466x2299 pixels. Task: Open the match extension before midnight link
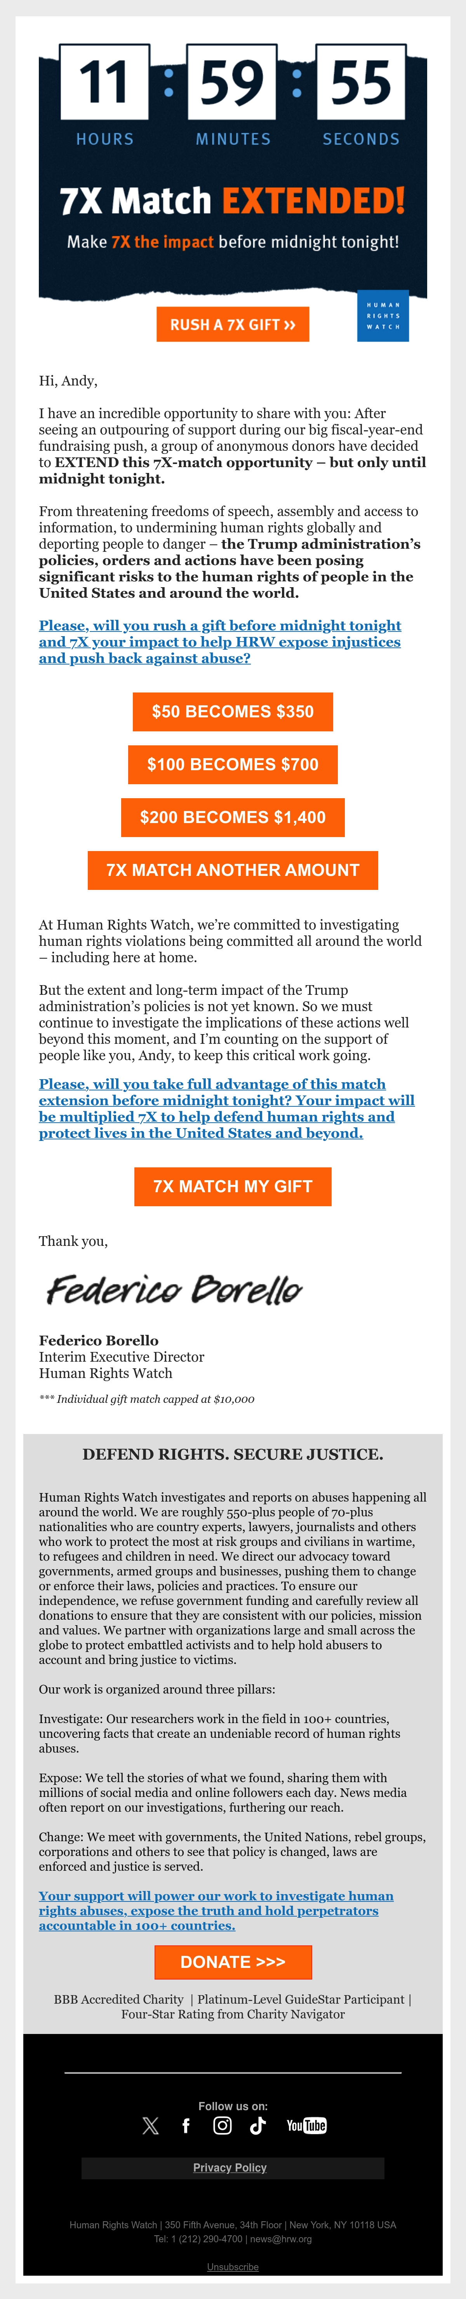[226, 1108]
